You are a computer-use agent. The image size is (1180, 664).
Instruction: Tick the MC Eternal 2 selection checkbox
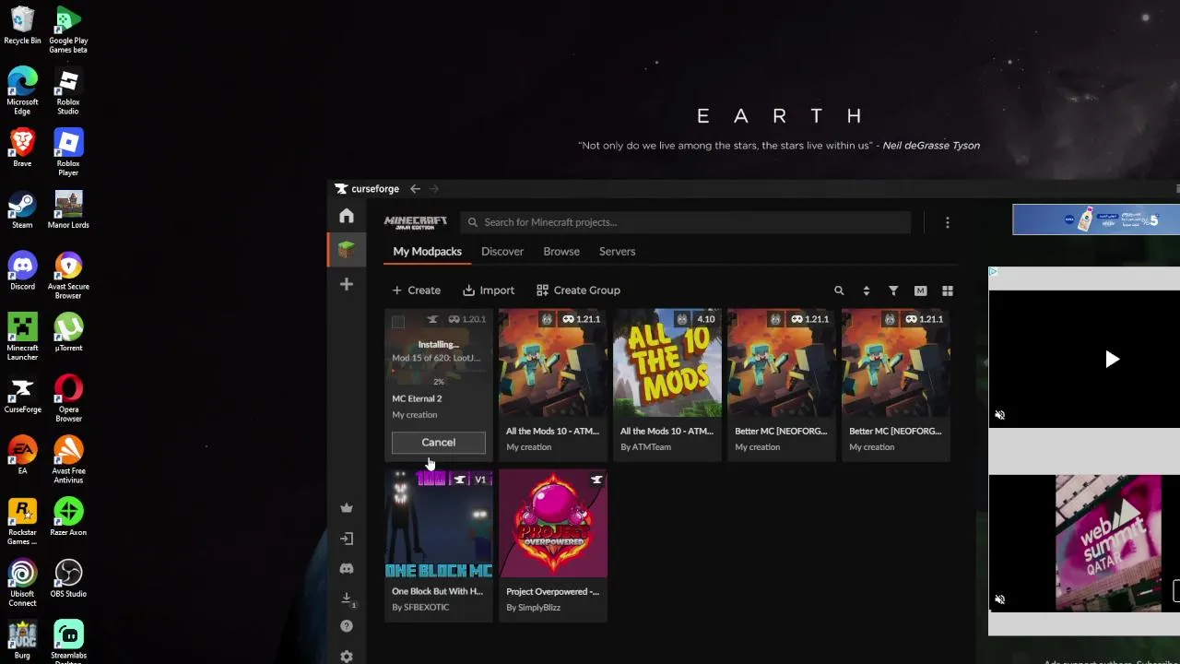click(398, 322)
